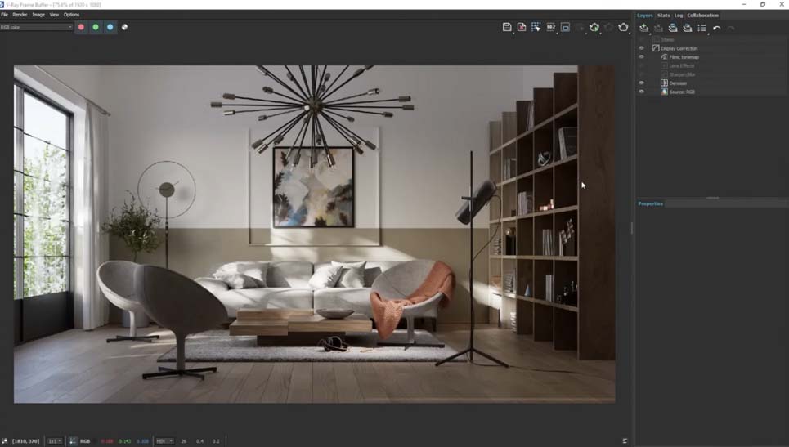Switch to the Collaboration tab

point(702,15)
